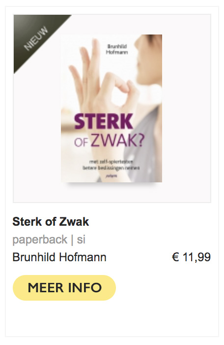The height and width of the screenshot is (345, 224).
Task: Click the MEER INFO button
Action: coord(64,287)
